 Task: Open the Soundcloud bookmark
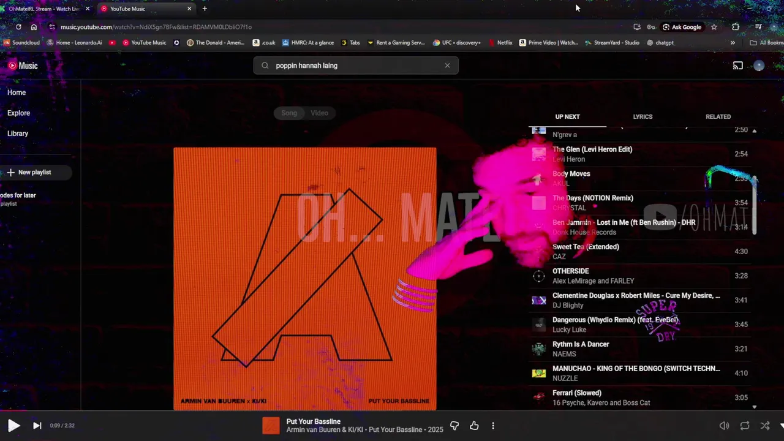point(22,43)
